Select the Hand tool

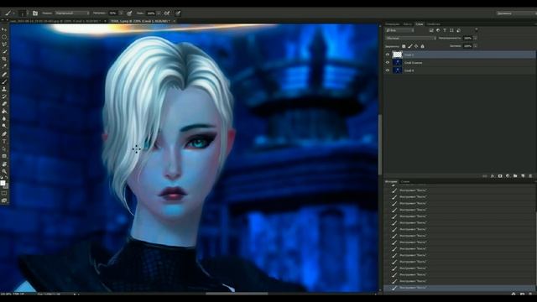[4, 164]
